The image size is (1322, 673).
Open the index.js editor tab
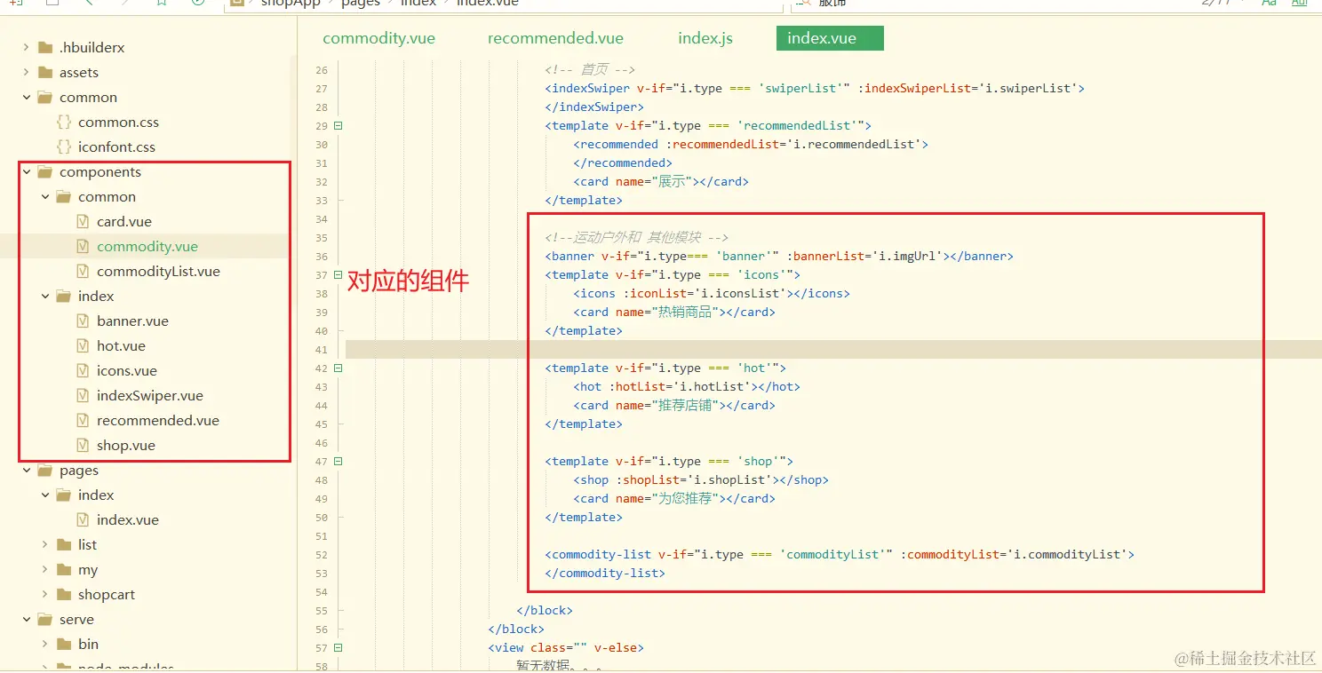click(x=705, y=38)
